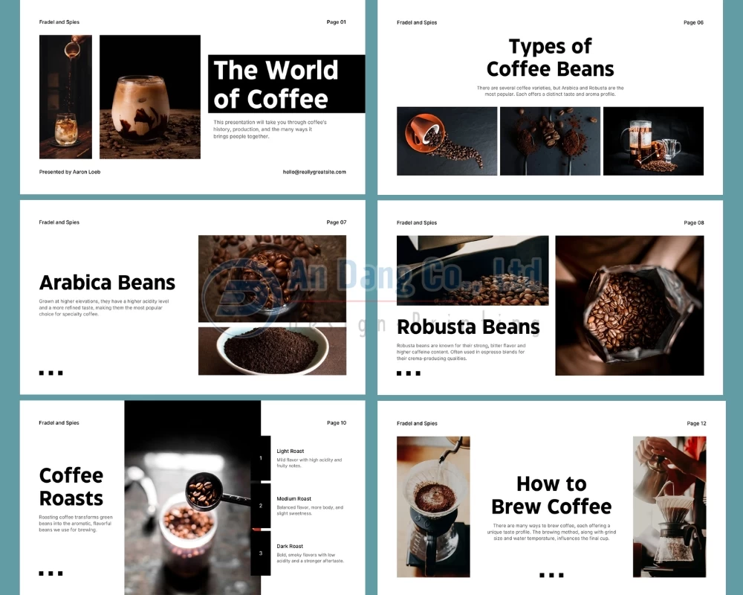Click the three dots under Arabica Beans text

pyautogui.click(x=51, y=373)
